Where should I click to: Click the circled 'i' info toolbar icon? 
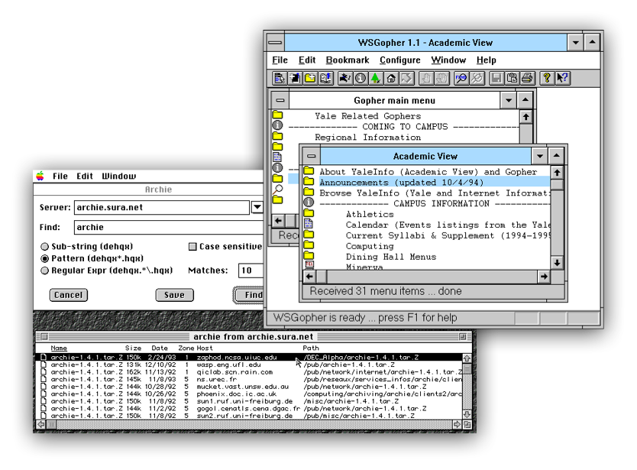(x=361, y=78)
